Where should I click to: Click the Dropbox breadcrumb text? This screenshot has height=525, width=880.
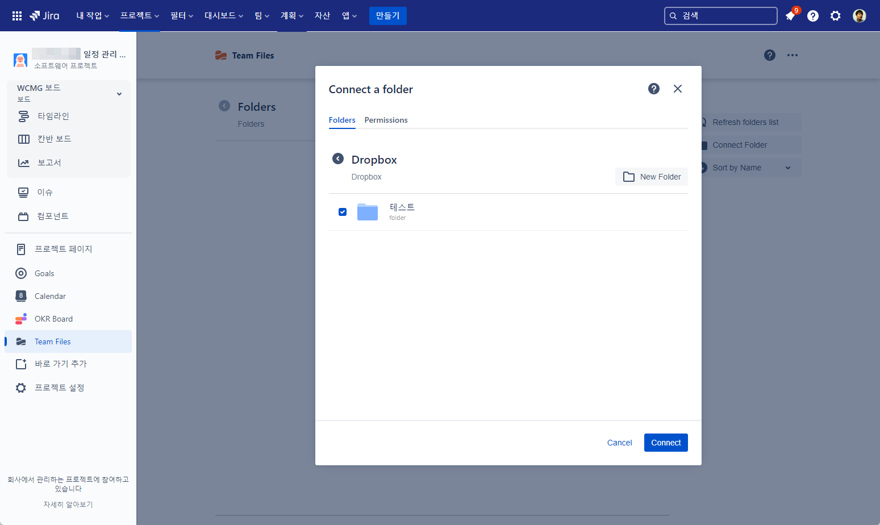[366, 177]
